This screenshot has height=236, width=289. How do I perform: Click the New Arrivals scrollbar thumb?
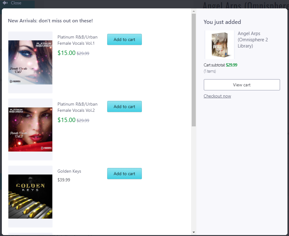(194, 70)
